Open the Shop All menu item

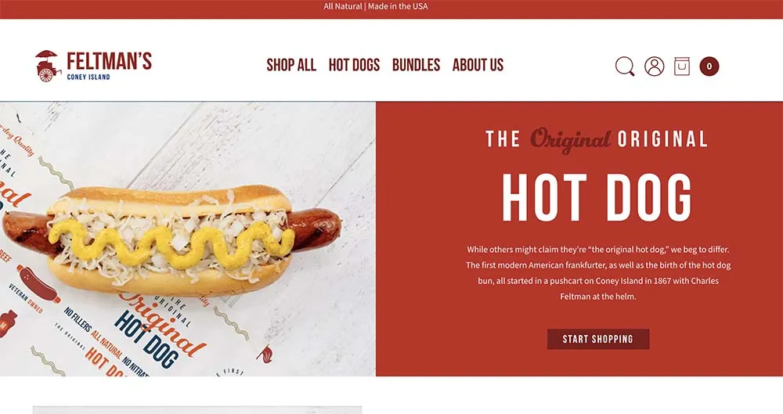[x=291, y=65]
